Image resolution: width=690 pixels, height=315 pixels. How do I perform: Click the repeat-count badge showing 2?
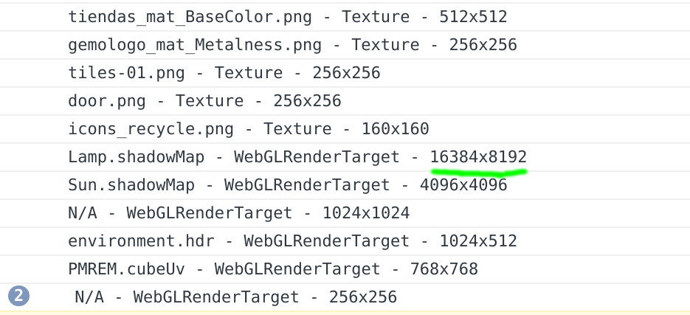(18, 296)
